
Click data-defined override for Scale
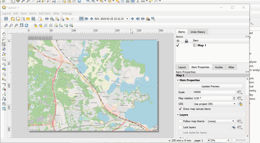coord(239,92)
